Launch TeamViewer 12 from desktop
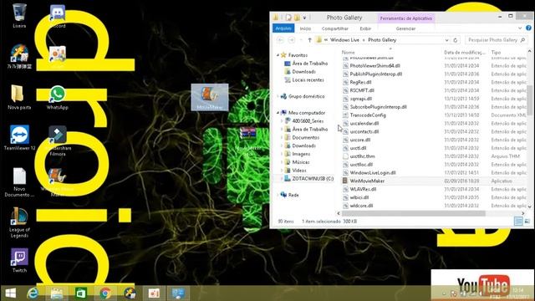Viewport: 535px width, 301px height. tap(19, 138)
